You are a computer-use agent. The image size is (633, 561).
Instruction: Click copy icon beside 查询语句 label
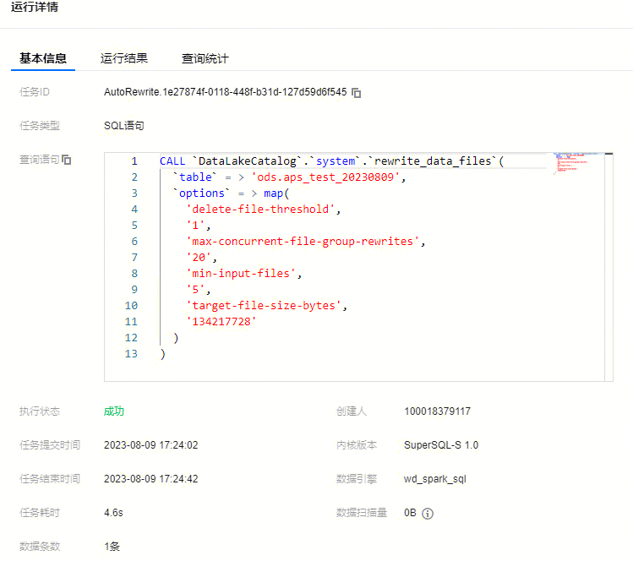[67, 160]
